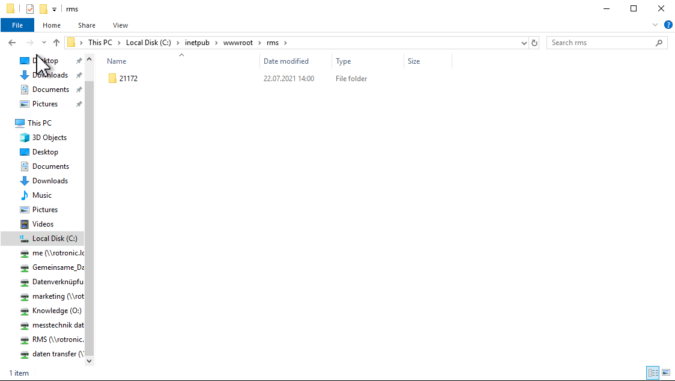Select the 22.07.2021 14:00 date cell

point(289,79)
